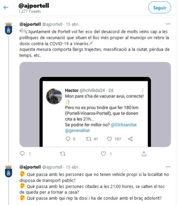Open more options on first tweet

[x=168, y=24]
